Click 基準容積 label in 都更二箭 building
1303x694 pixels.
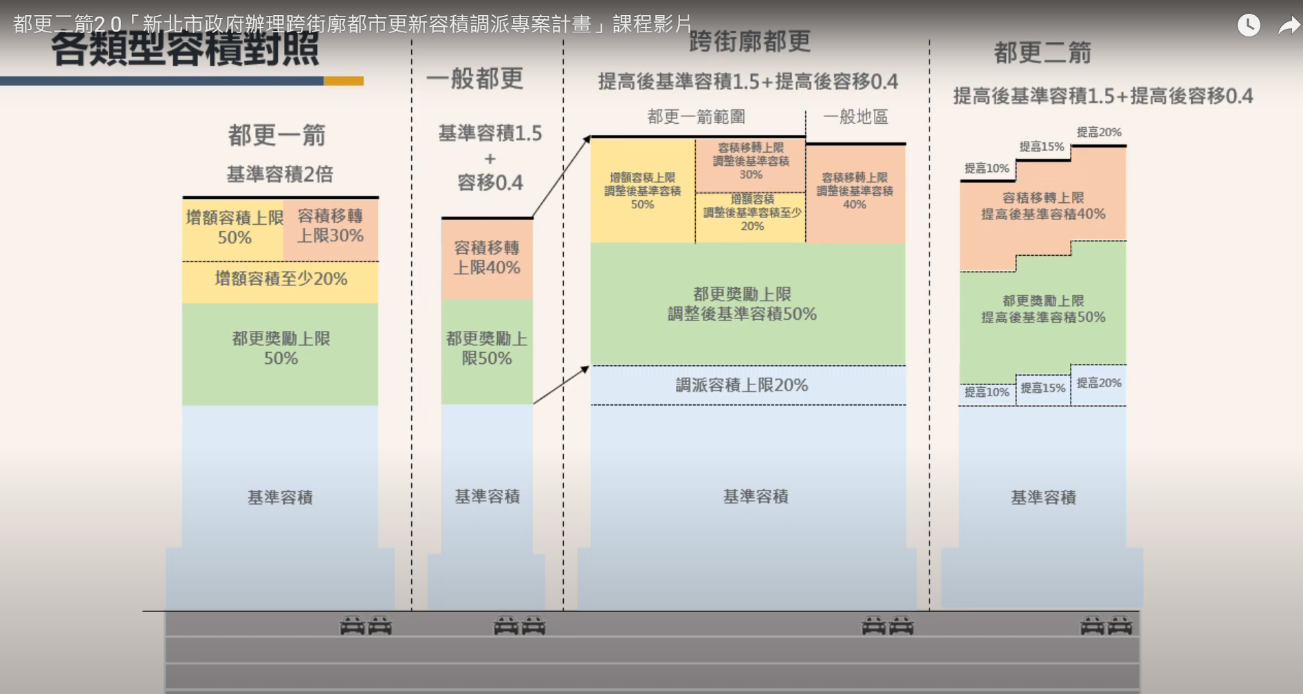coord(1043,497)
